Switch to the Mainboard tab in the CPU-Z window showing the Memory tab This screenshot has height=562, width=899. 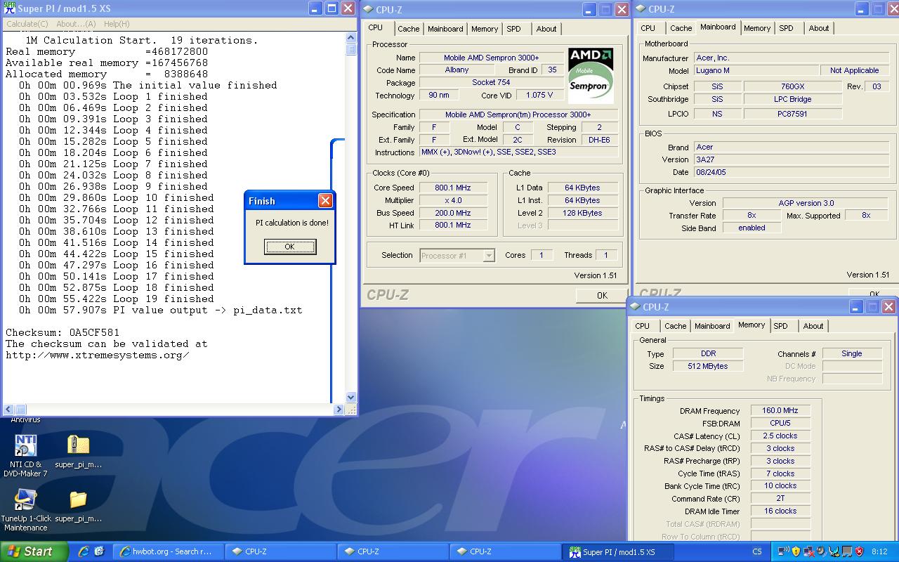pos(712,326)
